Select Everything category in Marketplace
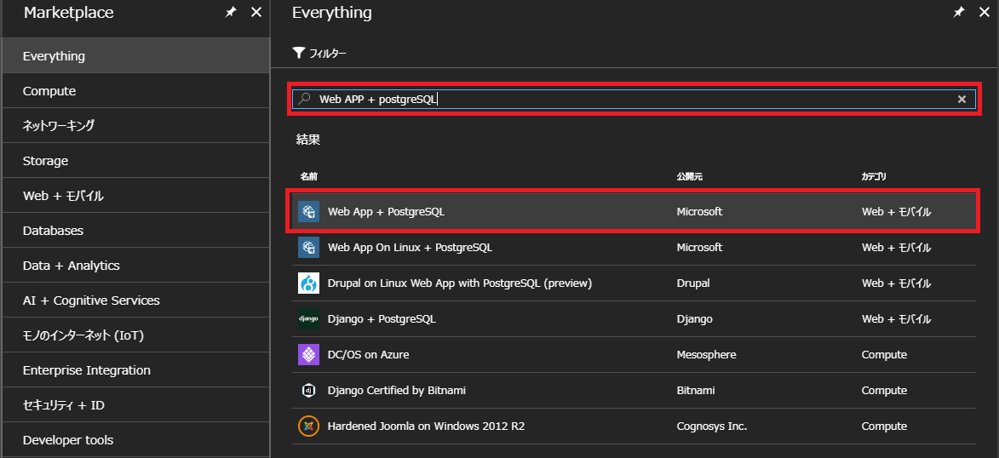 click(x=135, y=56)
